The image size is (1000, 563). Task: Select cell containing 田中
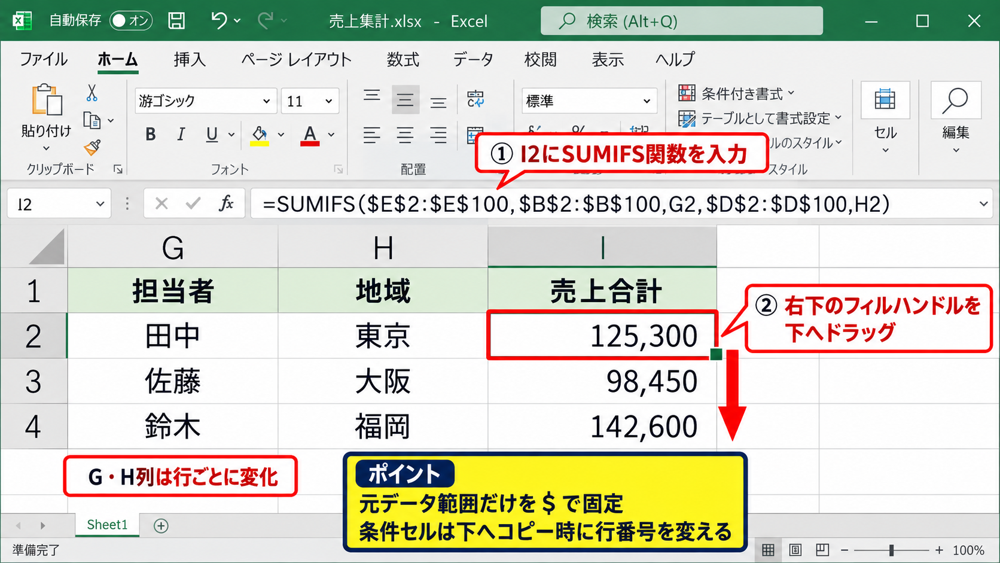click(x=173, y=336)
